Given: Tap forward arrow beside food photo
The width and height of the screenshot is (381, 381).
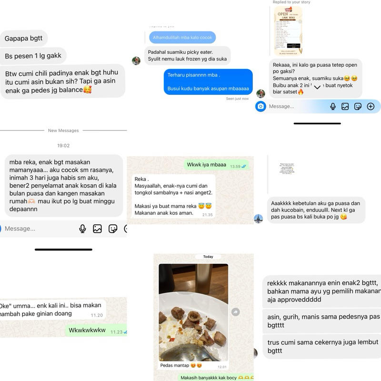Looking at the screenshot, I should 235,312.
